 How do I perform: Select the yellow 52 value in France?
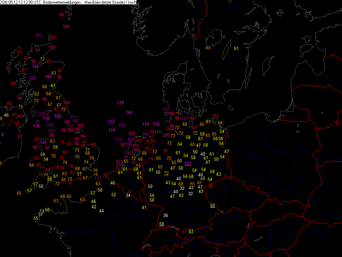click(114, 195)
